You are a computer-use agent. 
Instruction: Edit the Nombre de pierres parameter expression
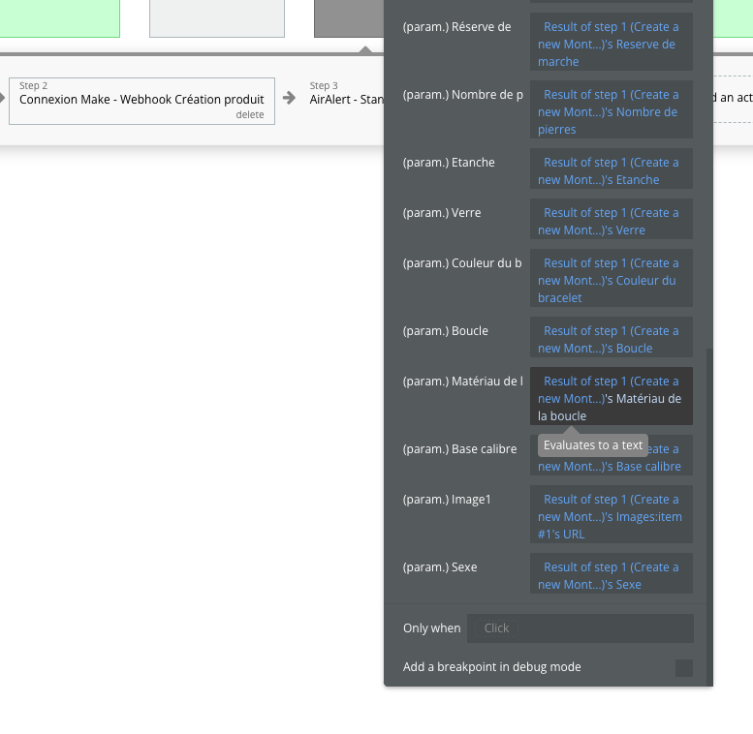coord(611,109)
